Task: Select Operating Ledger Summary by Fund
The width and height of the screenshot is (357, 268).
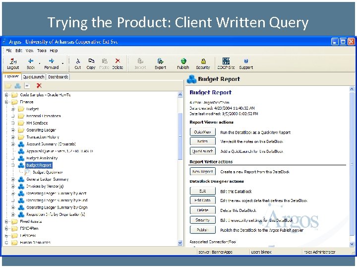Action: (x=57, y=201)
